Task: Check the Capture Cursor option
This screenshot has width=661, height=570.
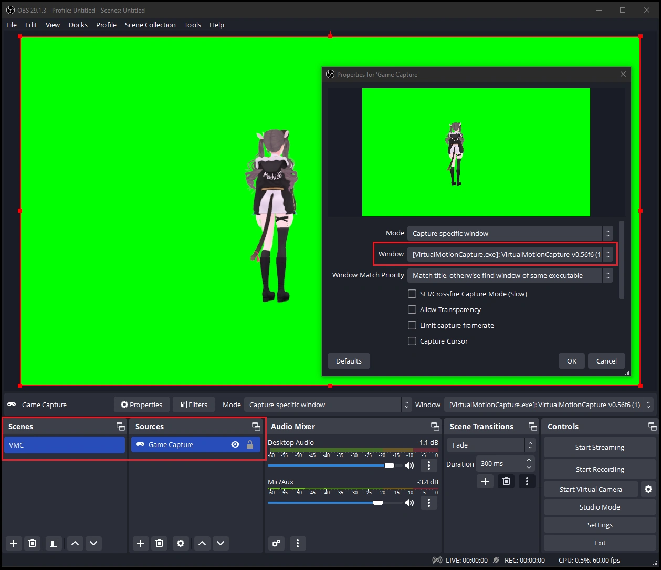Action: (x=412, y=341)
